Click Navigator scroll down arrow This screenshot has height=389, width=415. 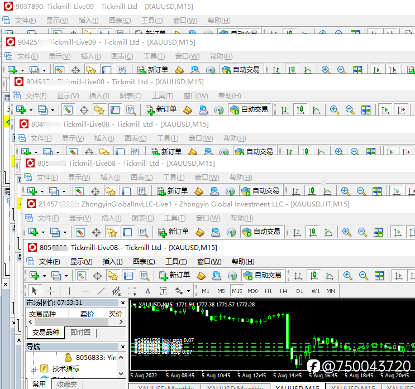coord(121,374)
